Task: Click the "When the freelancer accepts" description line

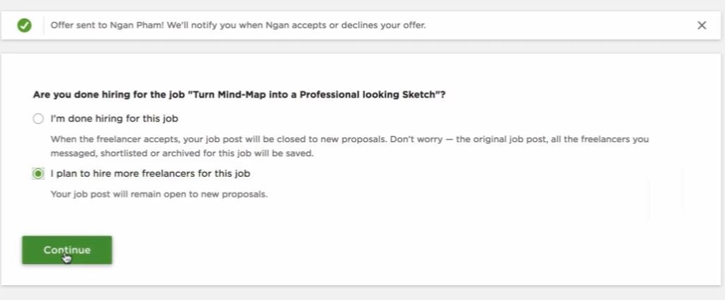Action: [350, 139]
